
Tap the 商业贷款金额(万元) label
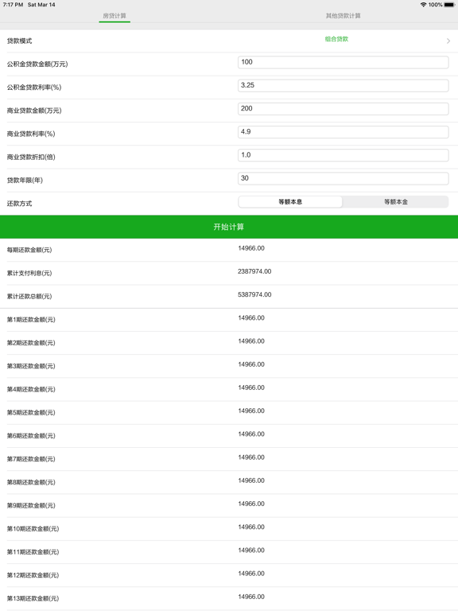[34, 111]
